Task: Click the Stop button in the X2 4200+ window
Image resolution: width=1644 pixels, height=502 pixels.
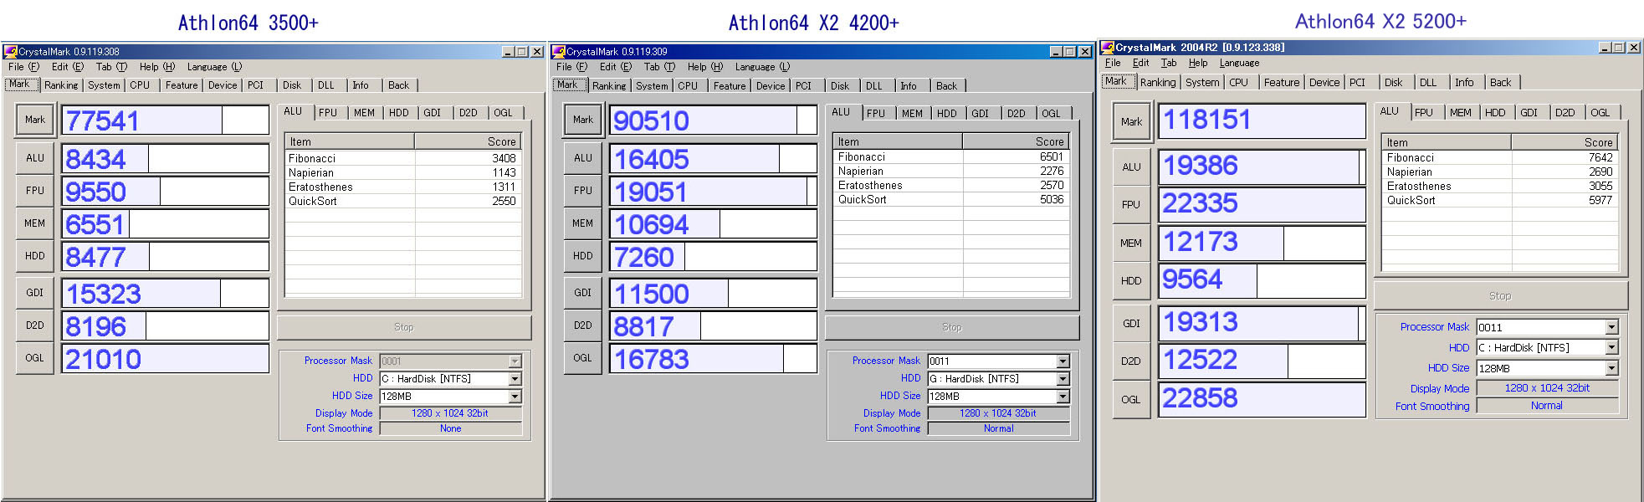Action: click(x=952, y=327)
